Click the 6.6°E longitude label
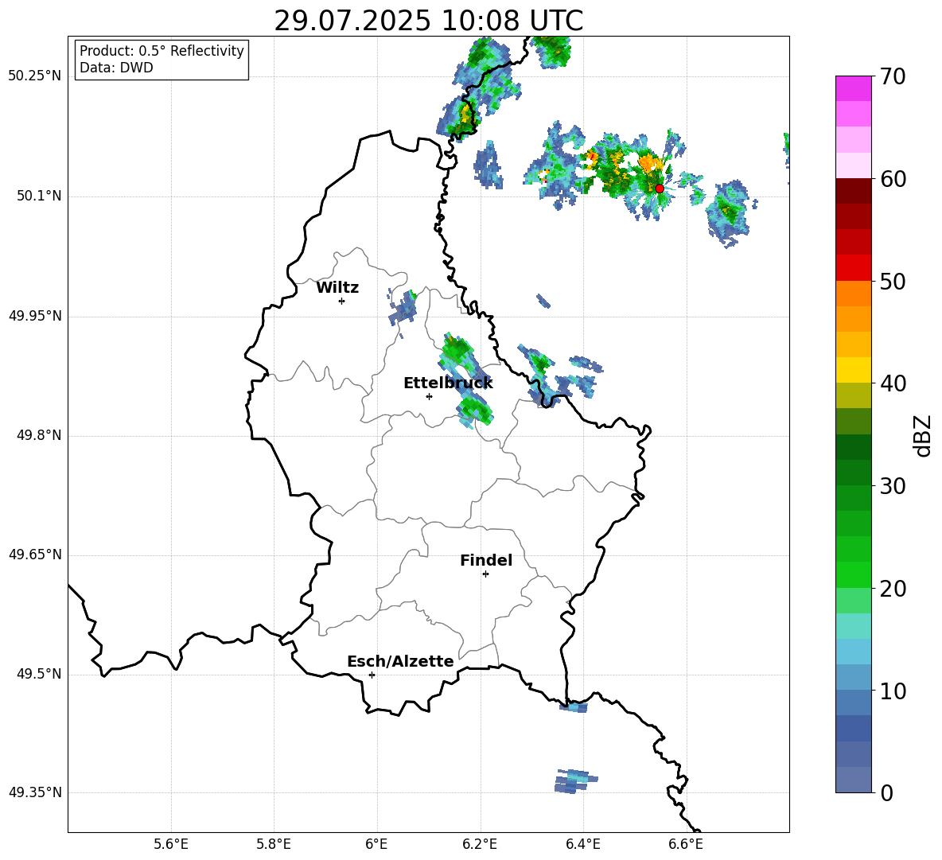 coord(686,845)
